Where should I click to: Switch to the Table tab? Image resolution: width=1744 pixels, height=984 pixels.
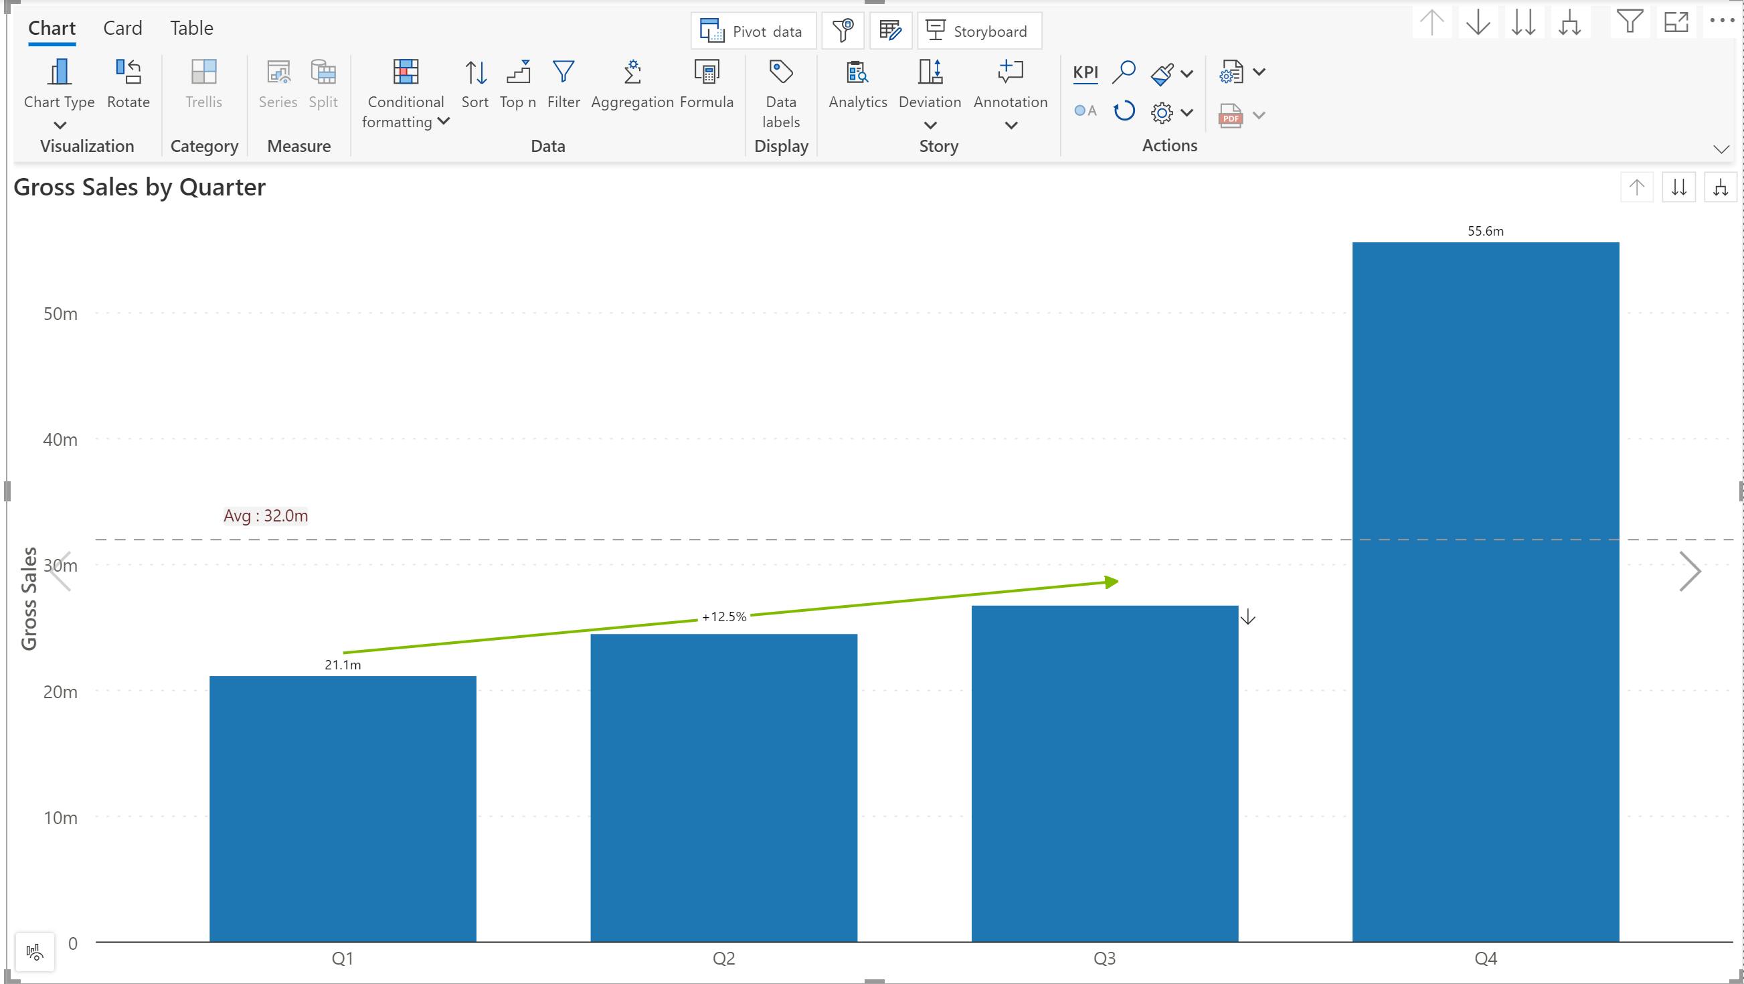coord(191,28)
